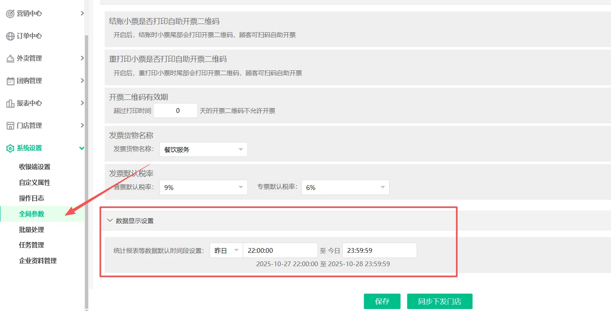The width and height of the screenshot is (611, 311).
Task: Open 操作日志 menu item
Action: (31, 198)
